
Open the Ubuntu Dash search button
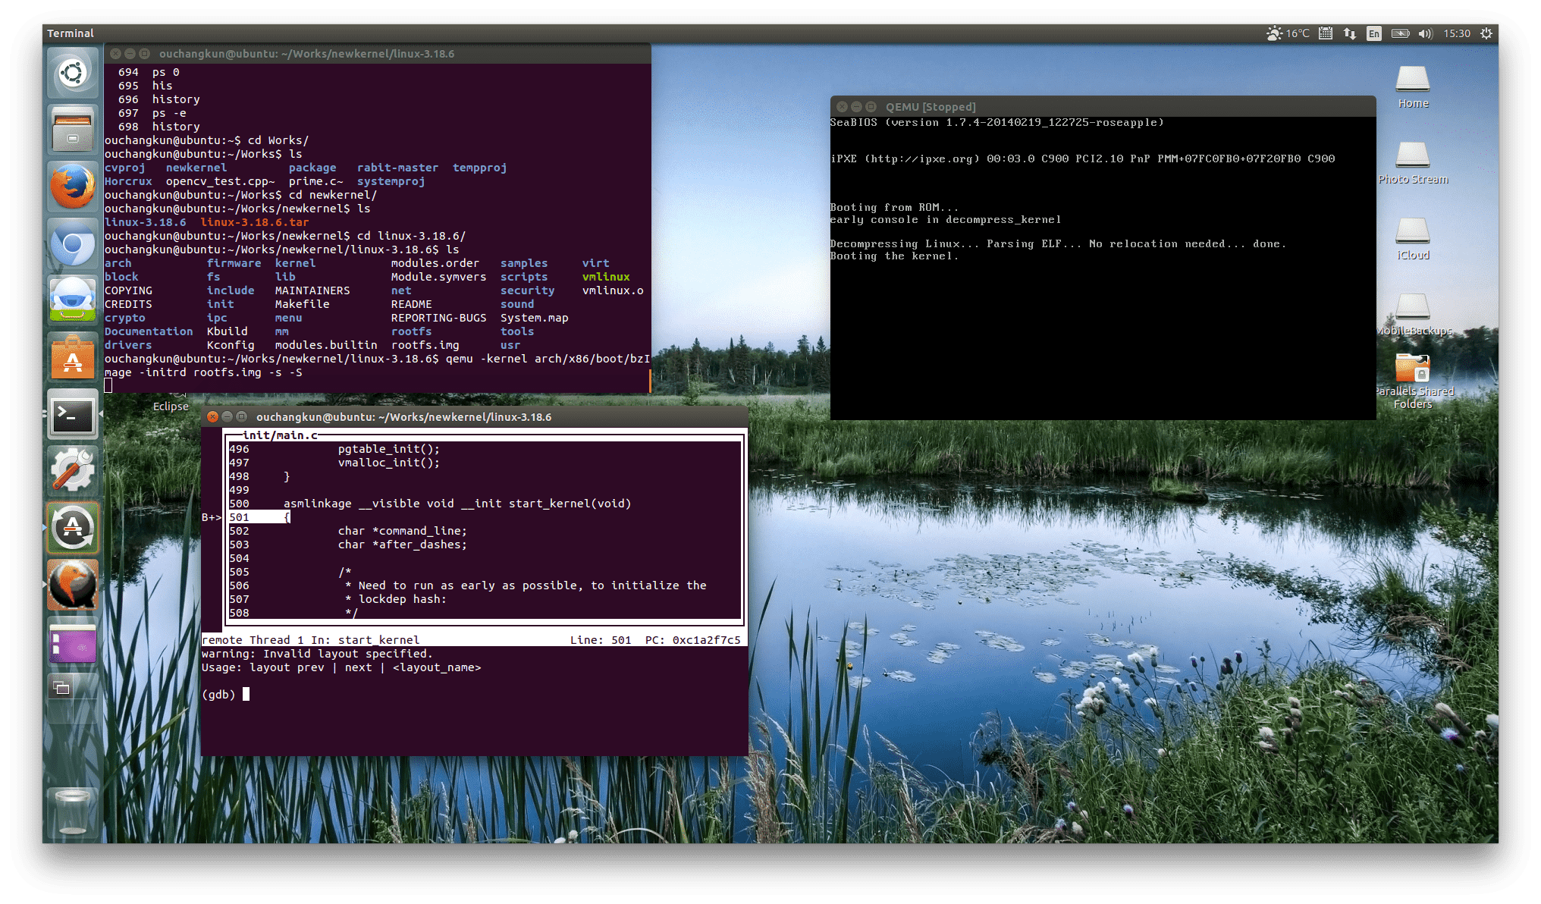tap(73, 74)
